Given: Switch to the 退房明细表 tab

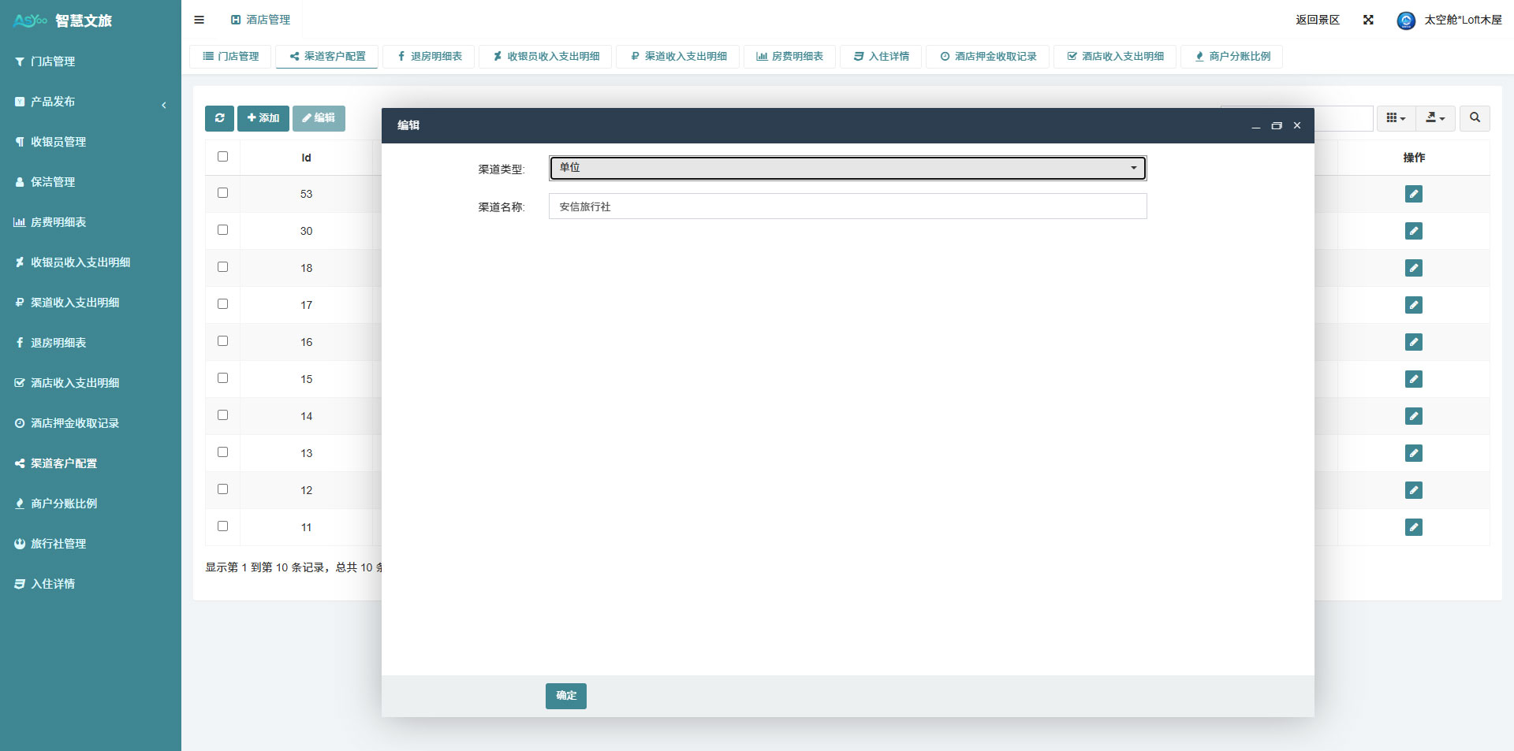Looking at the screenshot, I should tap(429, 57).
